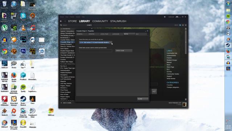Launch iTunes from the desktop
The width and height of the screenshot is (232, 131).
pos(14,4)
